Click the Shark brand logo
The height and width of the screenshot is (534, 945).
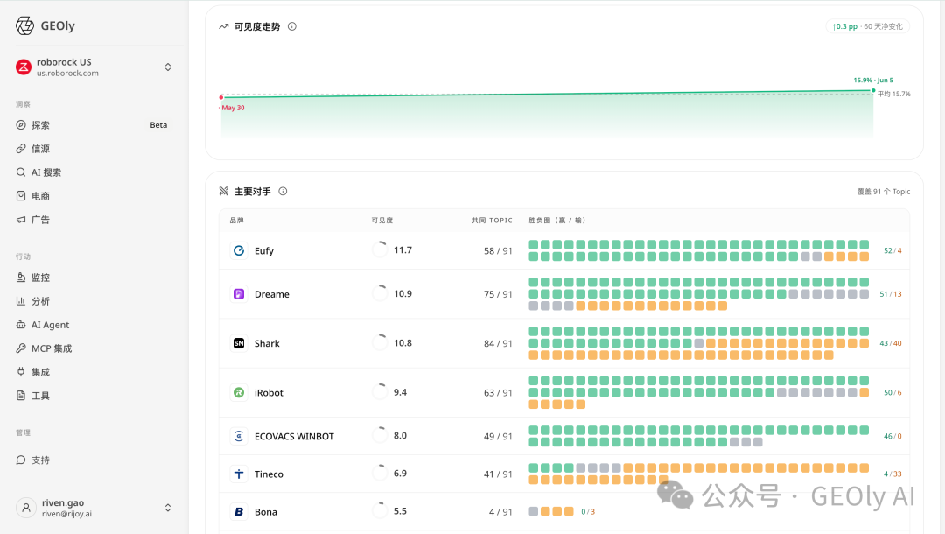tap(239, 343)
